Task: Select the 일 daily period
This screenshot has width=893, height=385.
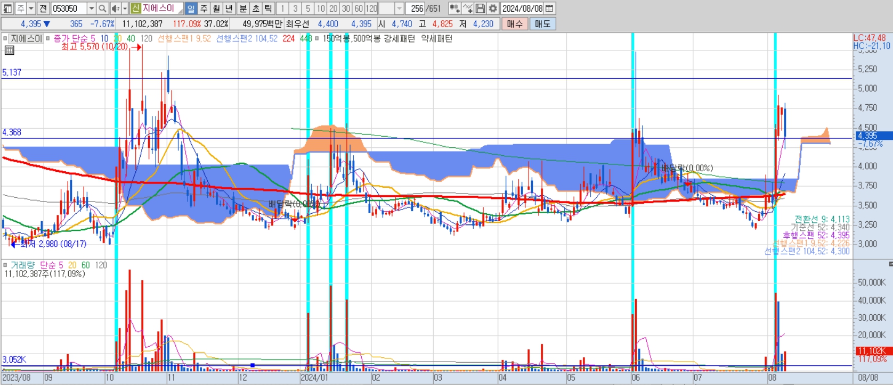Action: (x=191, y=9)
